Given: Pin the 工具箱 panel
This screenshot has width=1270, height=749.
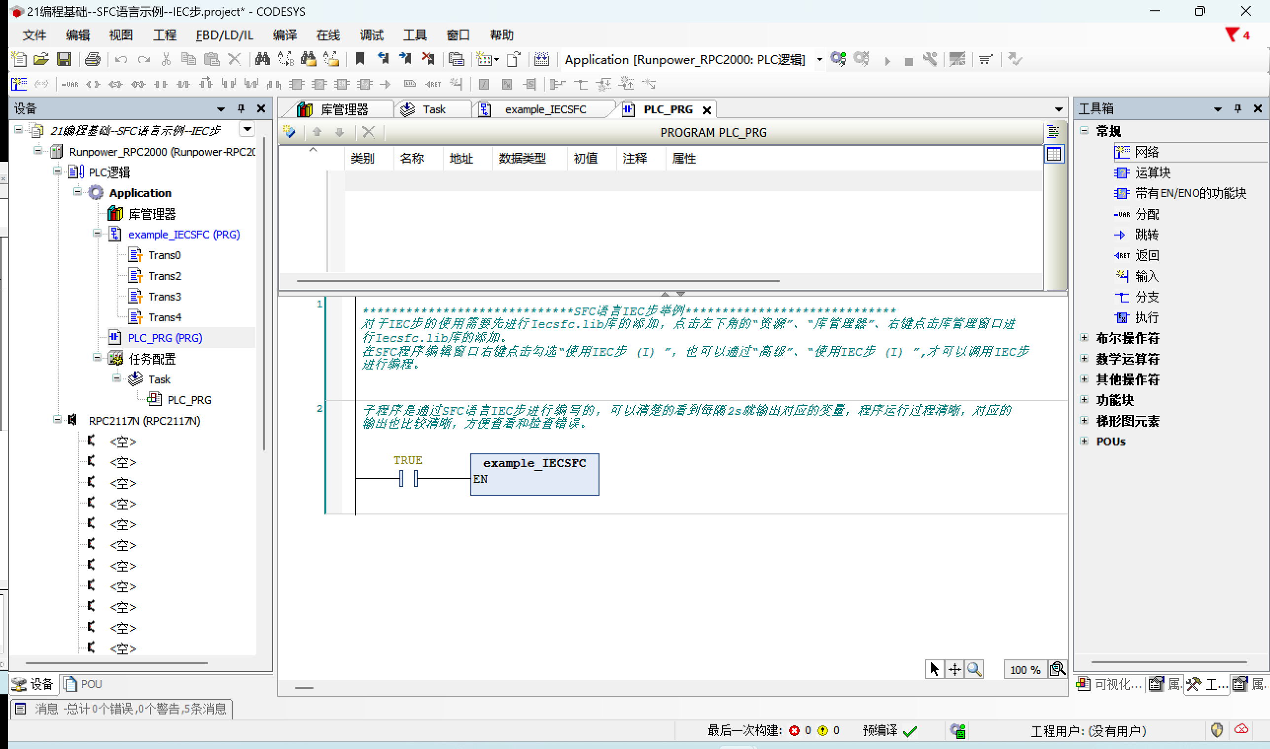Looking at the screenshot, I should pos(1237,108).
